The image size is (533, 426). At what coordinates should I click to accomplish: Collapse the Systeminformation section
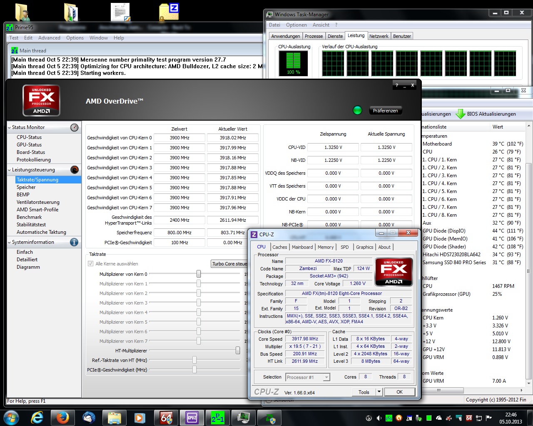pos(9,242)
